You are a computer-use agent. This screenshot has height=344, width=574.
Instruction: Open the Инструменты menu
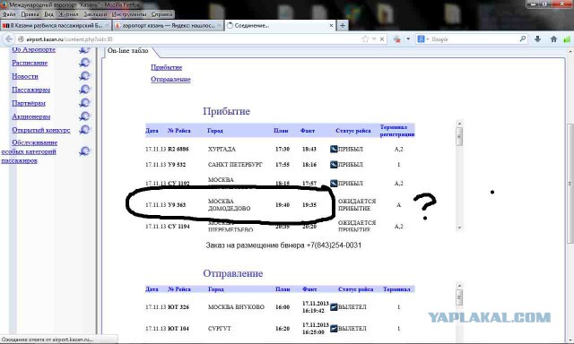(x=129, y=14)
